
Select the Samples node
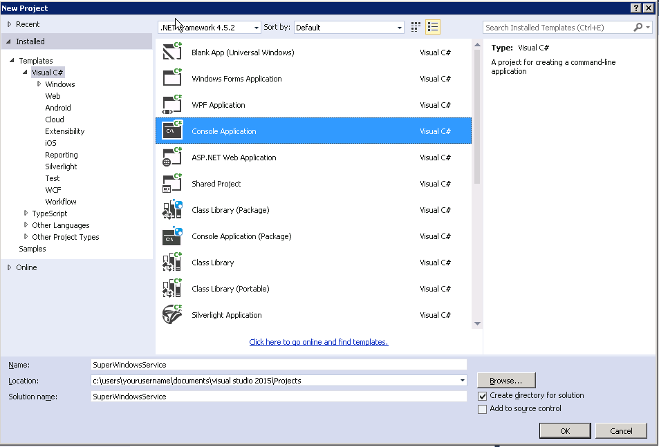click(x=33, y=249)
